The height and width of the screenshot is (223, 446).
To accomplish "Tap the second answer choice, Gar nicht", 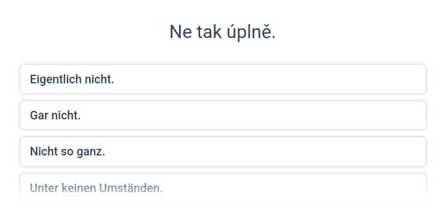I will pos(223,115).
